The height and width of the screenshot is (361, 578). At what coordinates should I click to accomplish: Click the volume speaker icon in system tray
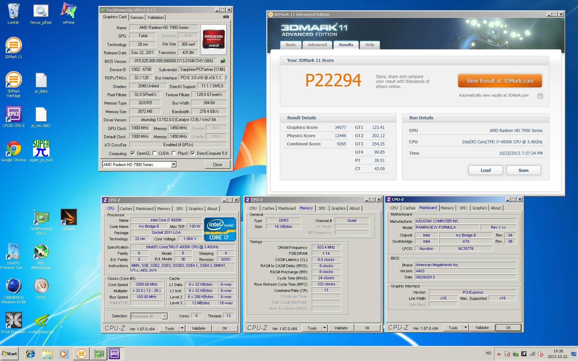[x=540, y=354]
